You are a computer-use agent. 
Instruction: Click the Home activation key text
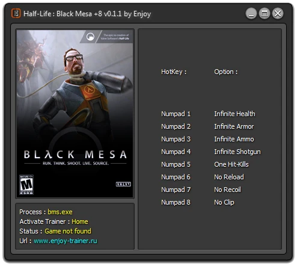(x=80, y=221)
